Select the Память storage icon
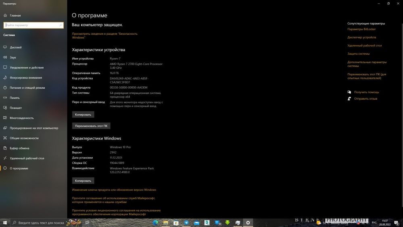This screenshot has height=227, width=403. [x=5, y=98]
